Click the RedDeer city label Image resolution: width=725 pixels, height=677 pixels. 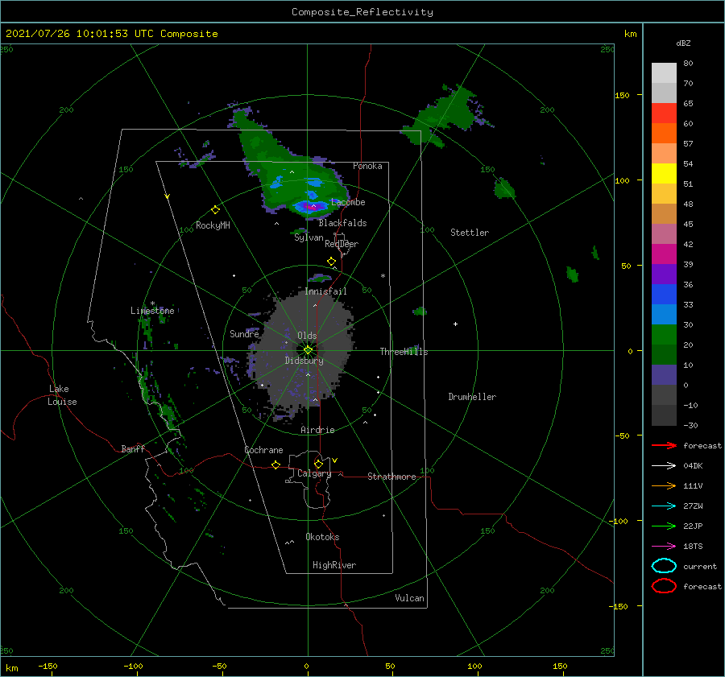click(x=342, y=244)
